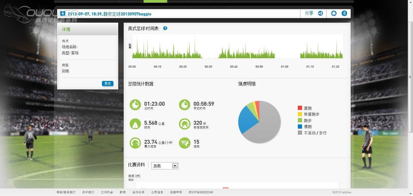Click the blue help question mark icon

(165, 28)
